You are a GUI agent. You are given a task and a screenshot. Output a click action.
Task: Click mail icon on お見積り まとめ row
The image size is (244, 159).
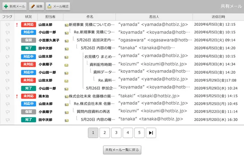pos(66,57)
